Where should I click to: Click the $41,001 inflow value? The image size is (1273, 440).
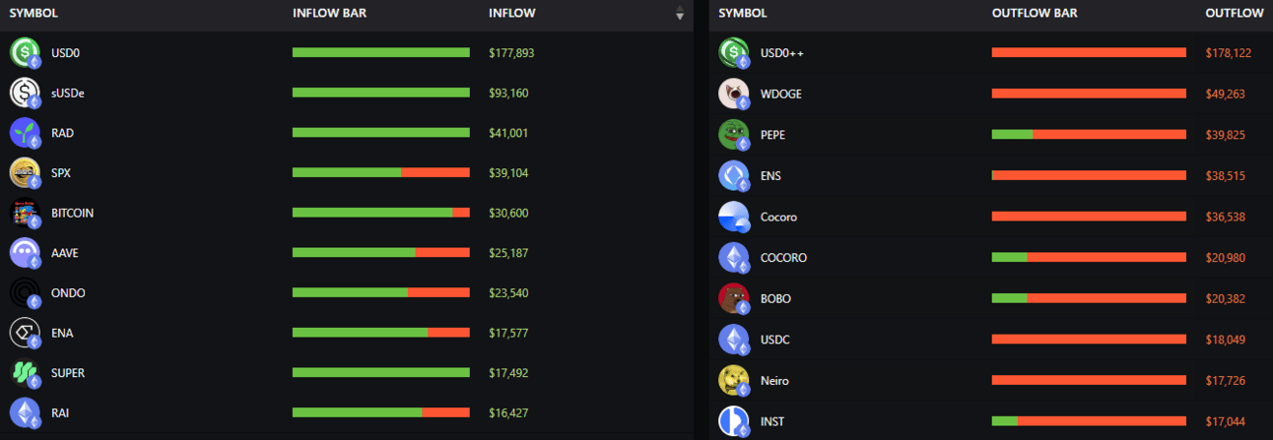(x=508, y=133)
